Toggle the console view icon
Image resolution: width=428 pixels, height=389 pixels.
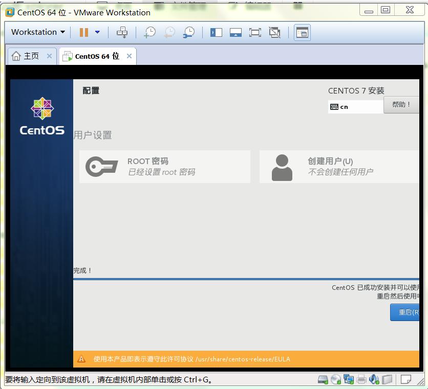click(x=302, y=32)
